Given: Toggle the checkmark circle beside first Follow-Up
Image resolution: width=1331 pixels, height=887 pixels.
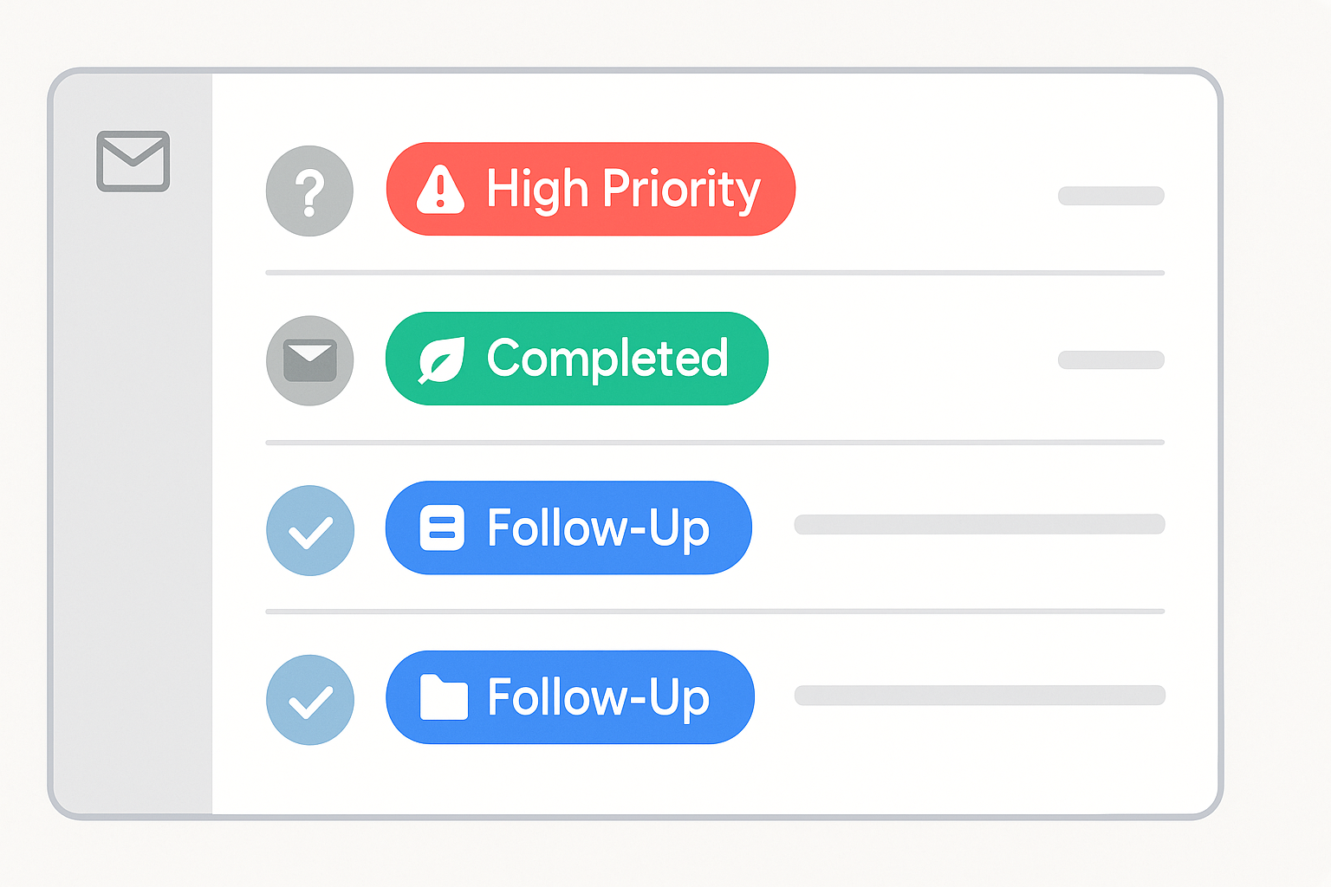Looking at the screenshot, I should tap(310, 531).
